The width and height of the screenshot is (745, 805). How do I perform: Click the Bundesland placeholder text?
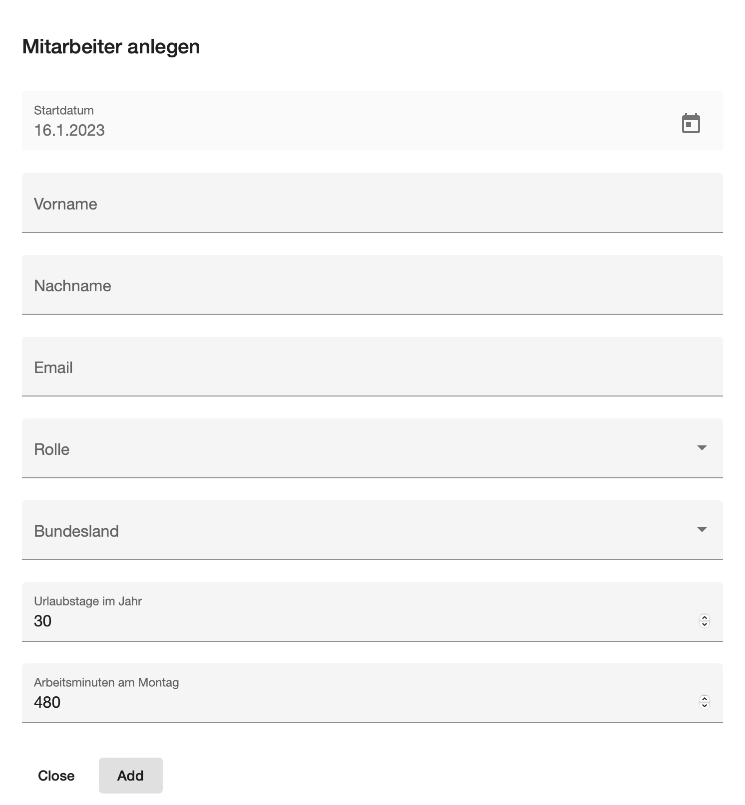coord(76,531)
